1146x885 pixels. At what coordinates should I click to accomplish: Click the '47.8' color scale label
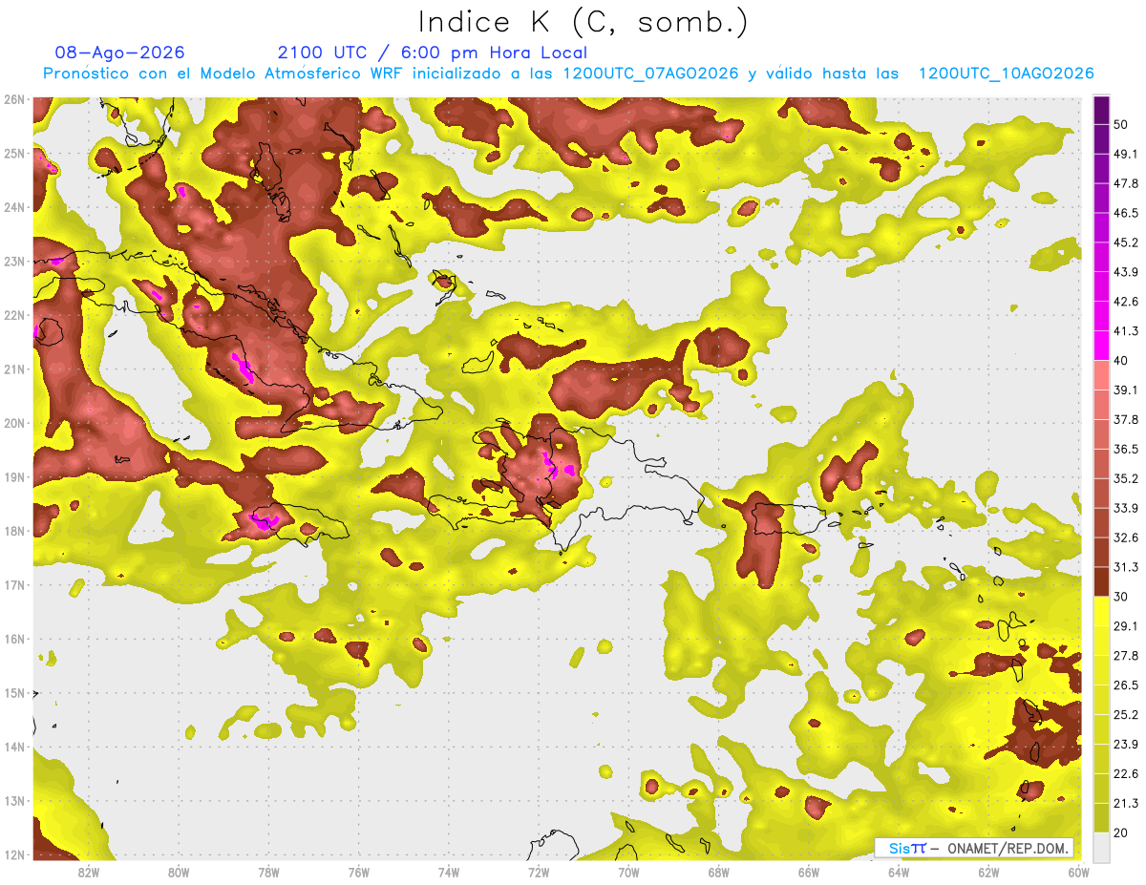1126,183
